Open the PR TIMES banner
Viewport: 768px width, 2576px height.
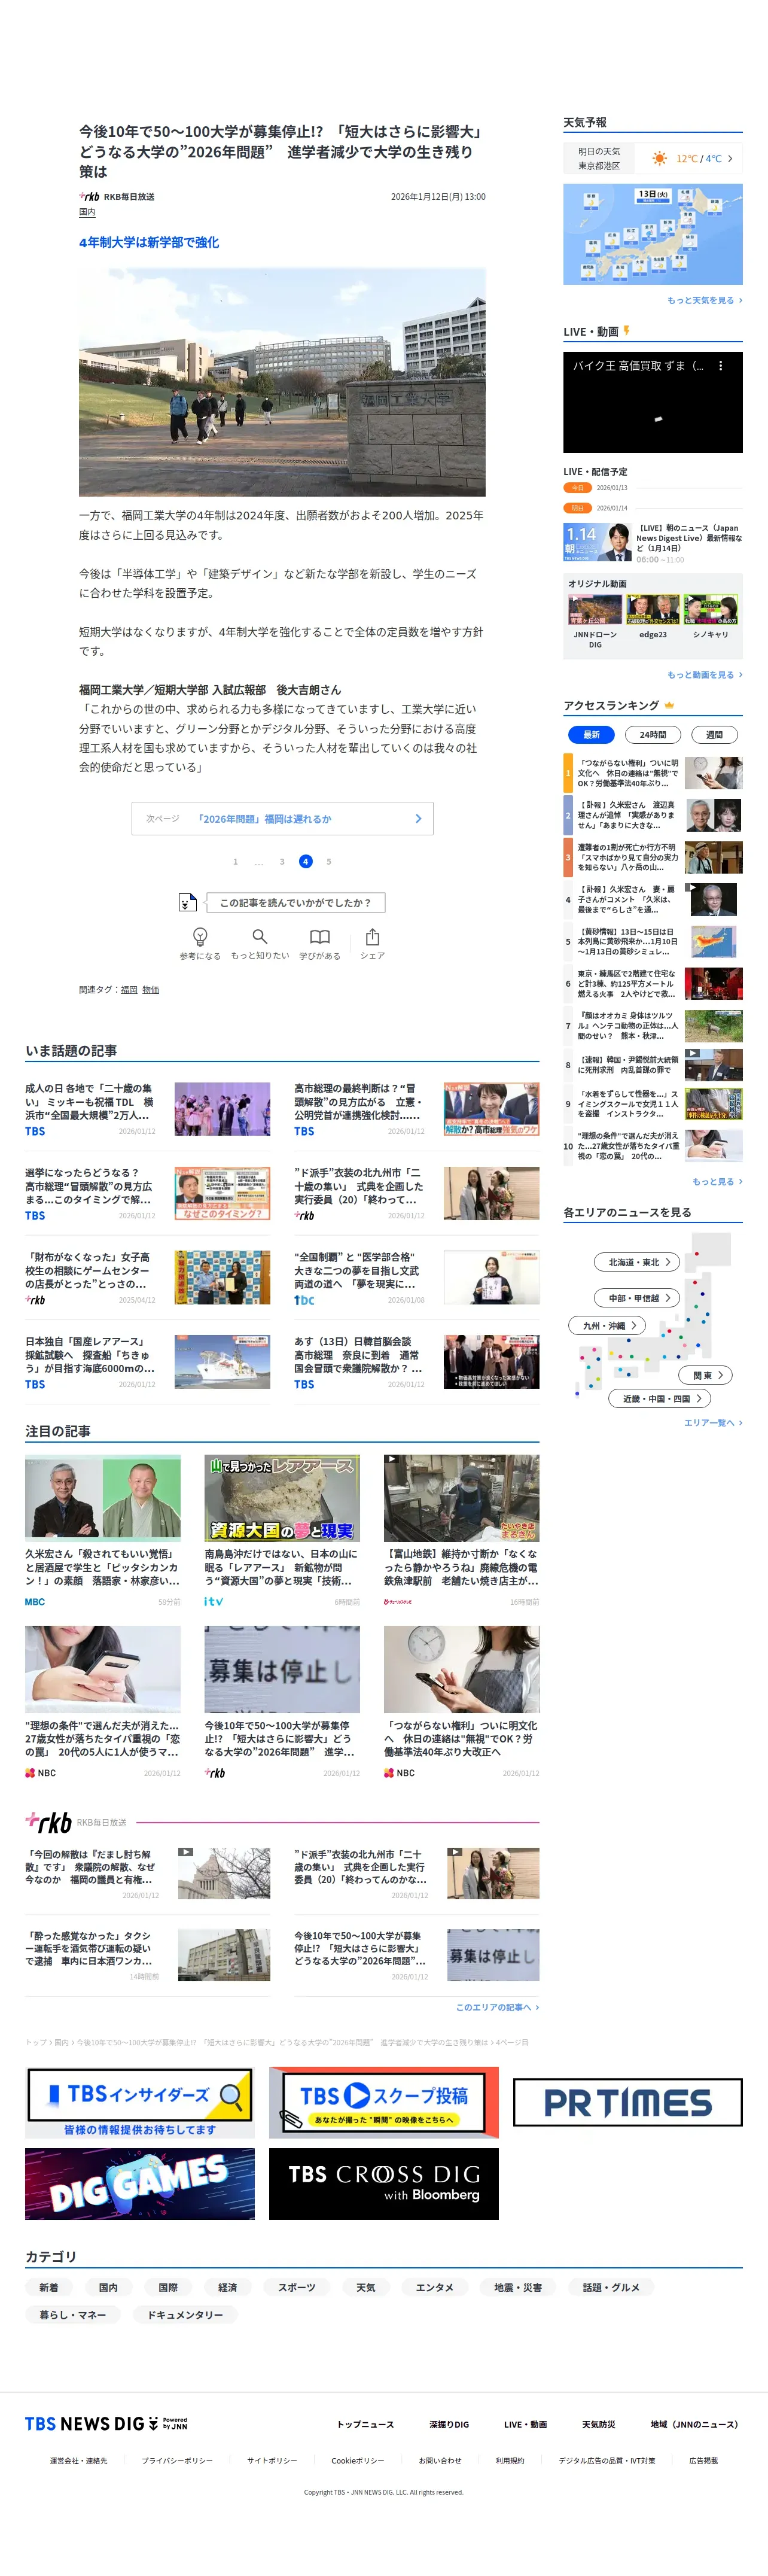628,2102
